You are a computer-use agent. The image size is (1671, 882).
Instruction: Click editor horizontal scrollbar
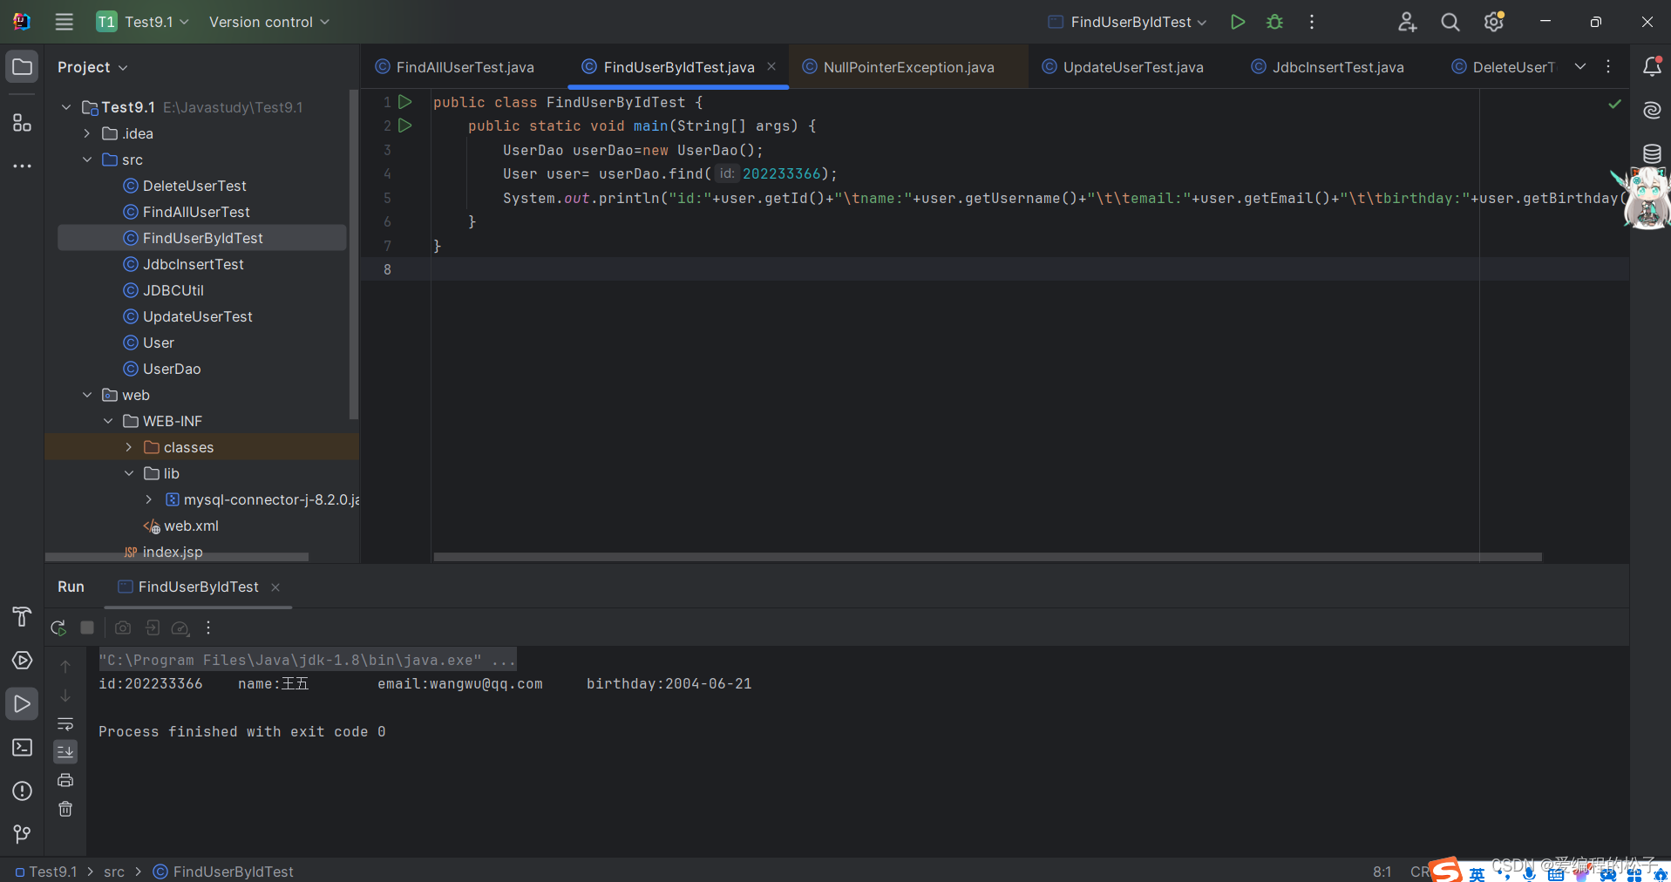[988, 556]
